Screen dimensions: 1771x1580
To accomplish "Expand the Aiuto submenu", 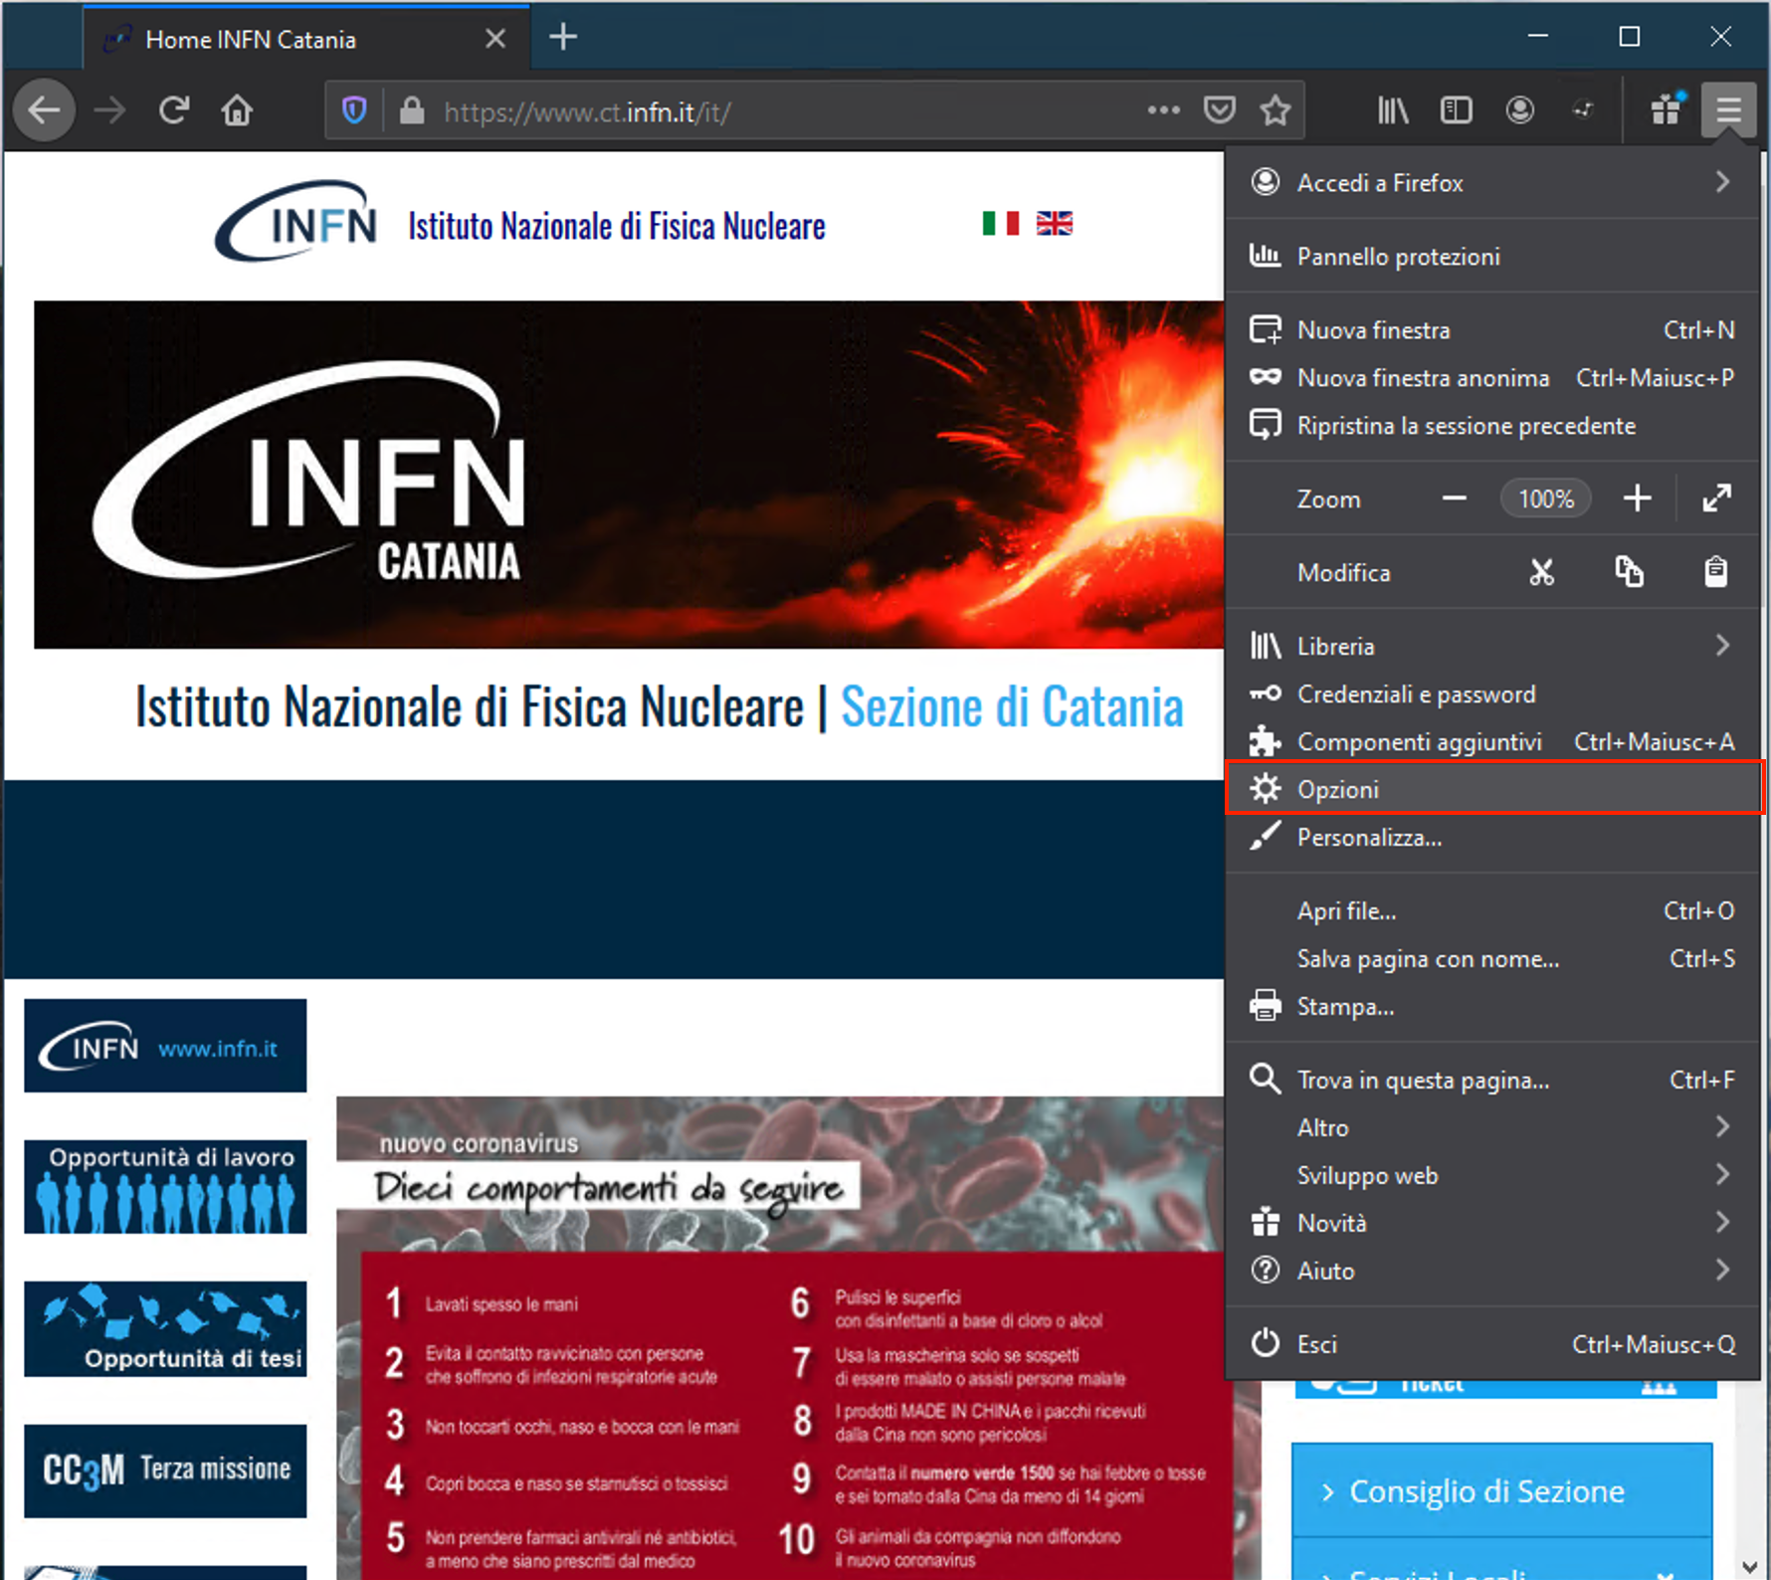I will click(x=1492, y=1271).
